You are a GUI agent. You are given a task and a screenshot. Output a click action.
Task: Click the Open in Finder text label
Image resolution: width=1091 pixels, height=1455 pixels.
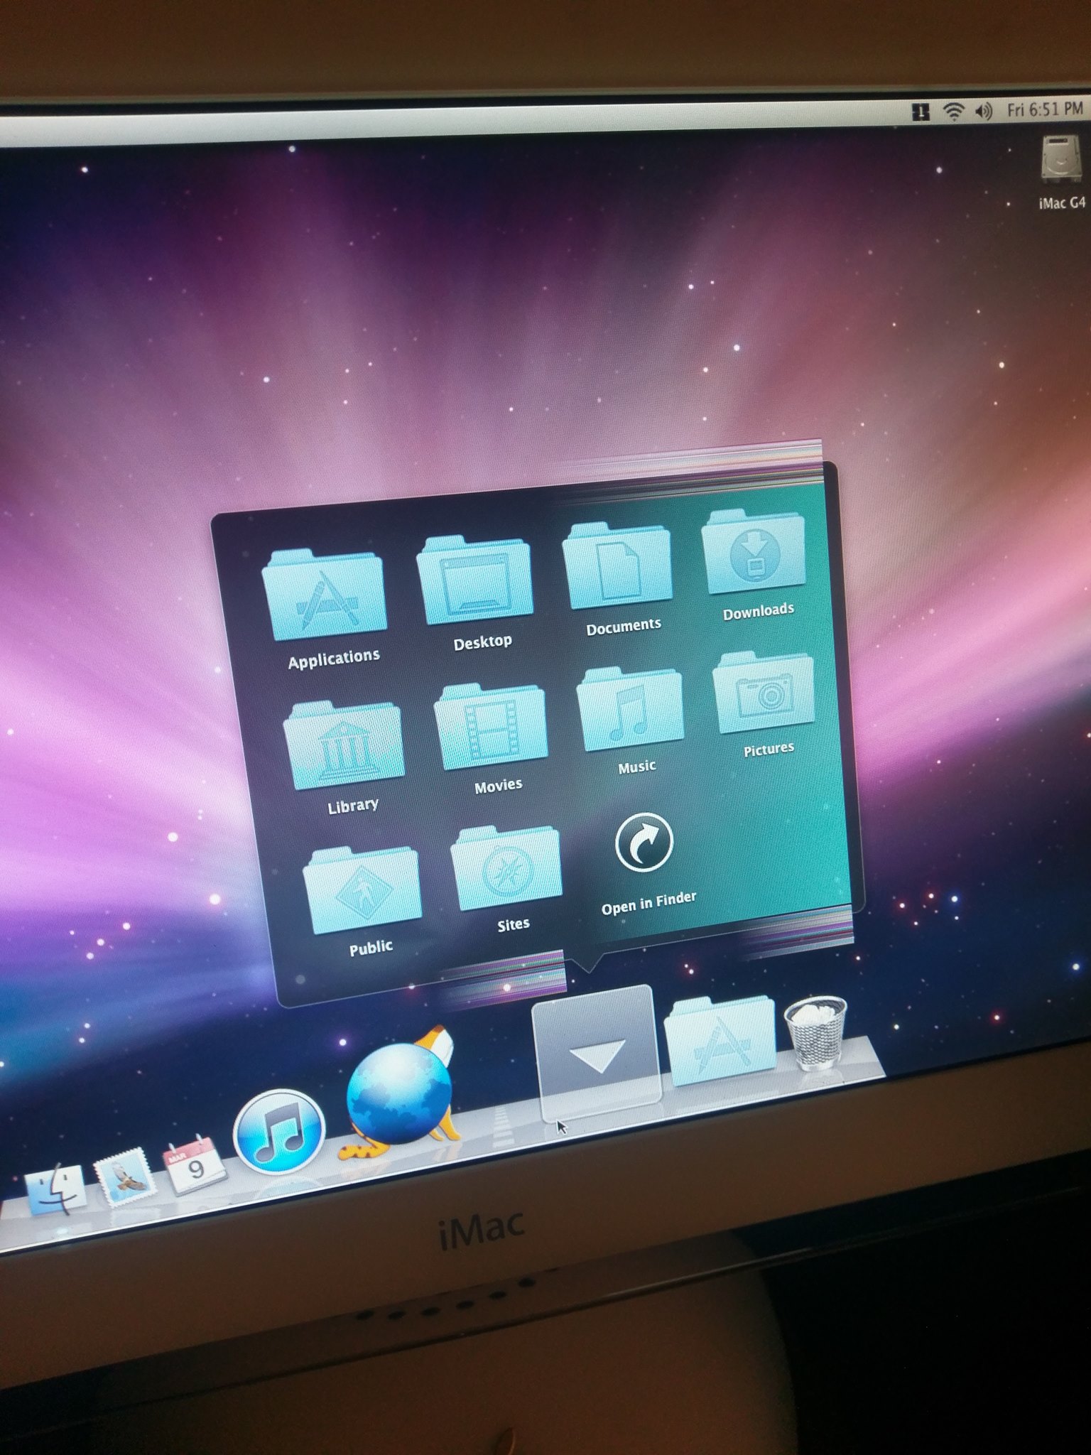point(648,902)
